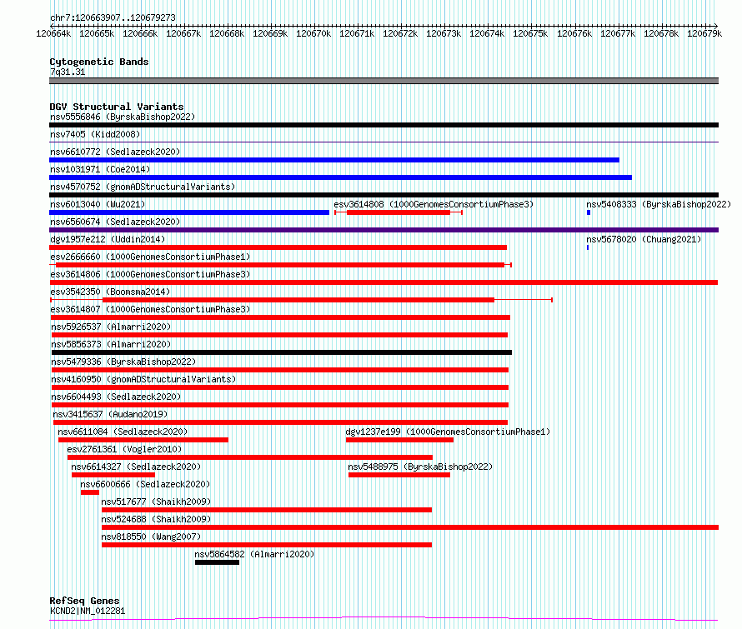This screenshot has width=742, height=629.
Task: Click the DGV Structural Variants track title
Action: coord(117,107)
